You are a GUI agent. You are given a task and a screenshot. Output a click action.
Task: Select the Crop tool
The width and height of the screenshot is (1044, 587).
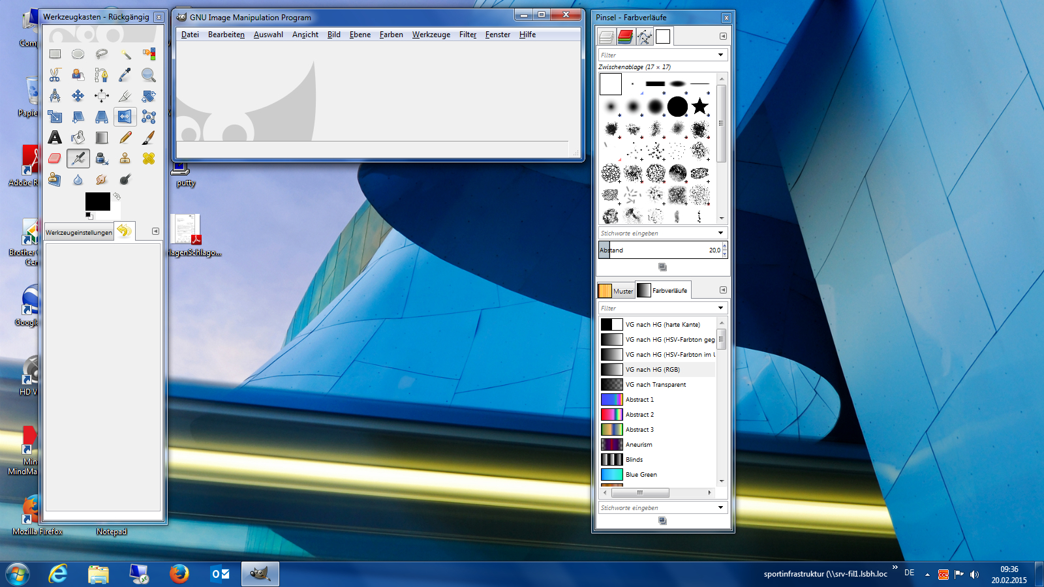point(125,96)
